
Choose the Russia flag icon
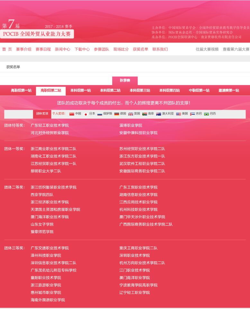(100, 114)
